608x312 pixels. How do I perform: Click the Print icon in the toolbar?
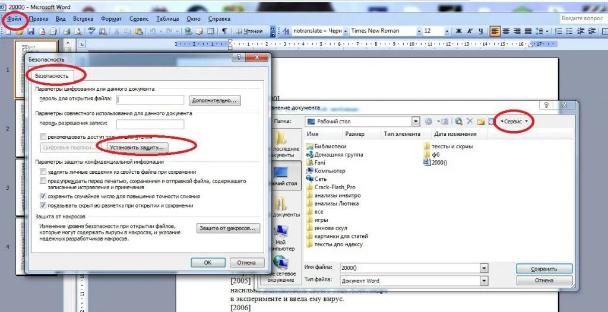66,31
